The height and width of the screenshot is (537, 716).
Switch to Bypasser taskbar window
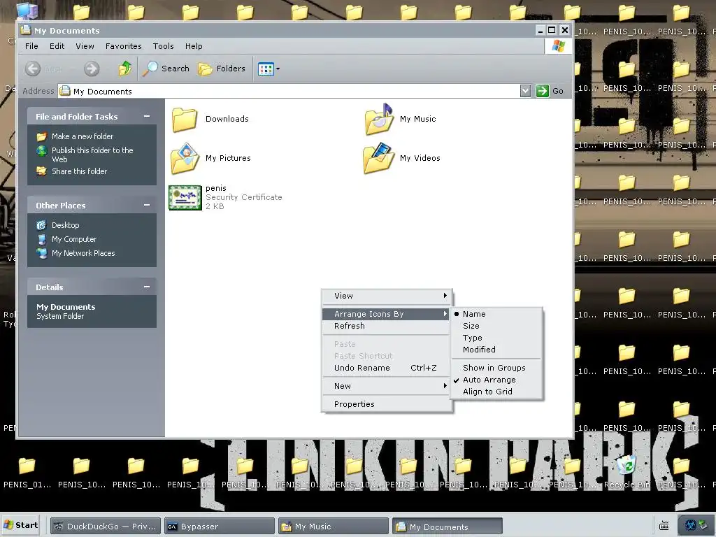point(219,527)
